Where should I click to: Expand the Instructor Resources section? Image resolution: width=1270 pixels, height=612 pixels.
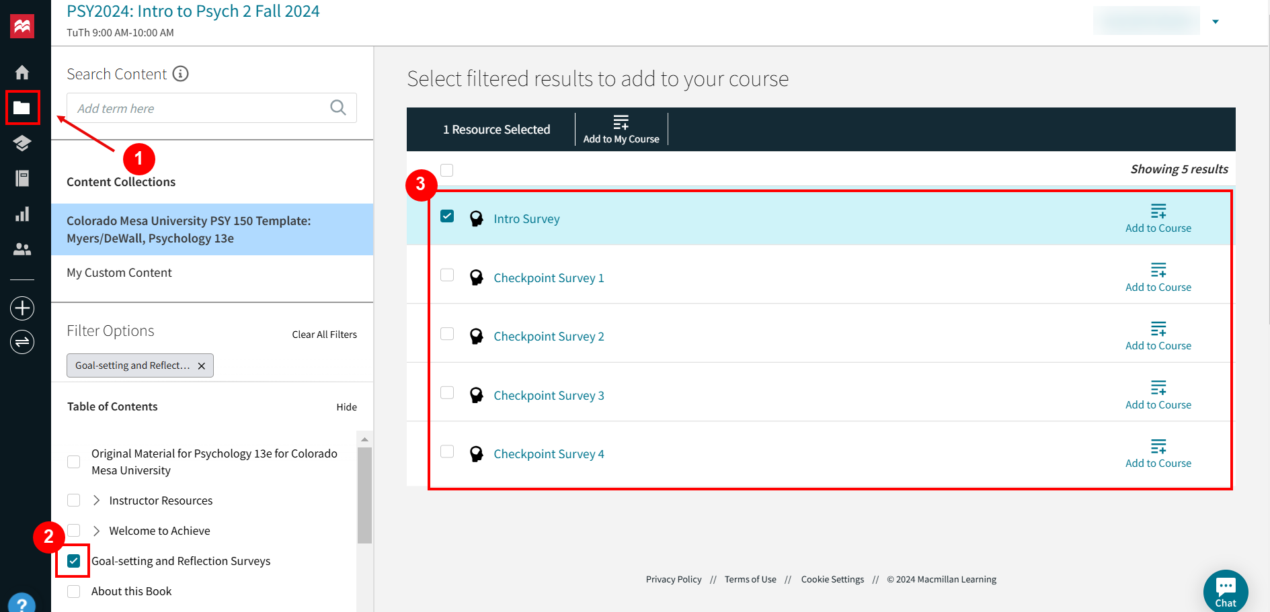[x=96, y=500]
